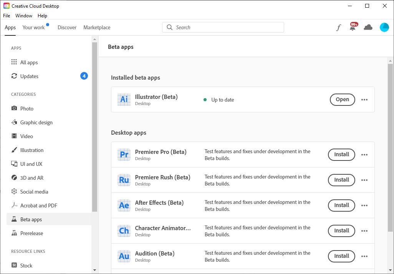Switch to the Your work tab
Screen dimensions: 394x274
pyautogui.click(x=34, y=27)
